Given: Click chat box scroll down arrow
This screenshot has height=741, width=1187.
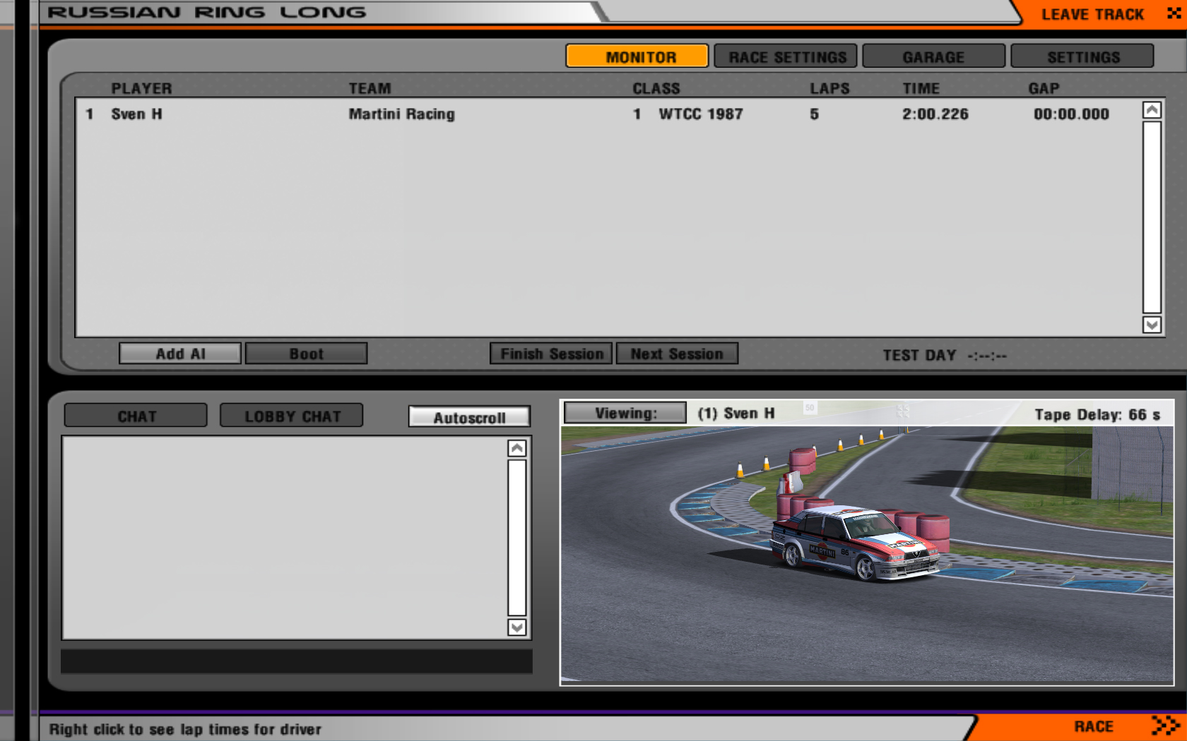Looking at the screenshot, I should (517, 627).
